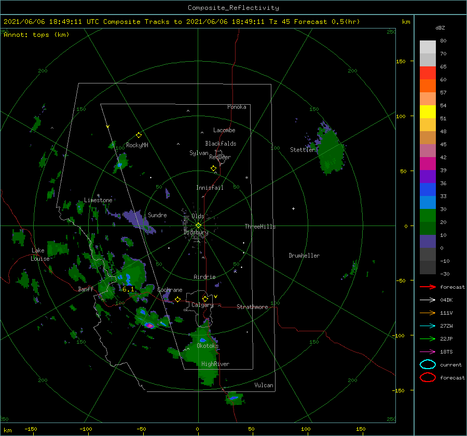Click the 04DK legend text
Screen dimensions: 467x436
[x=446, y=300]
